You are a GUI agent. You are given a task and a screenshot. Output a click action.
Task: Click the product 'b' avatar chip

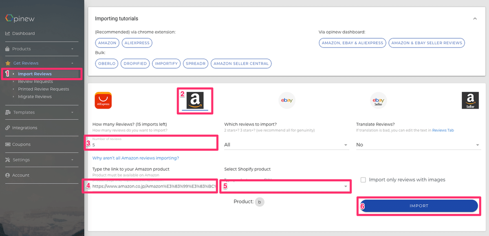click(x=260, y=202)
